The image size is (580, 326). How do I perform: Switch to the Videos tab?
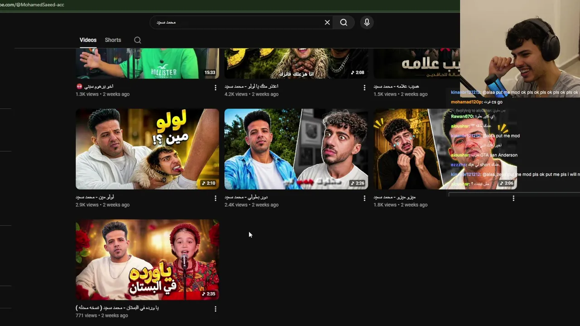point(88,40)
